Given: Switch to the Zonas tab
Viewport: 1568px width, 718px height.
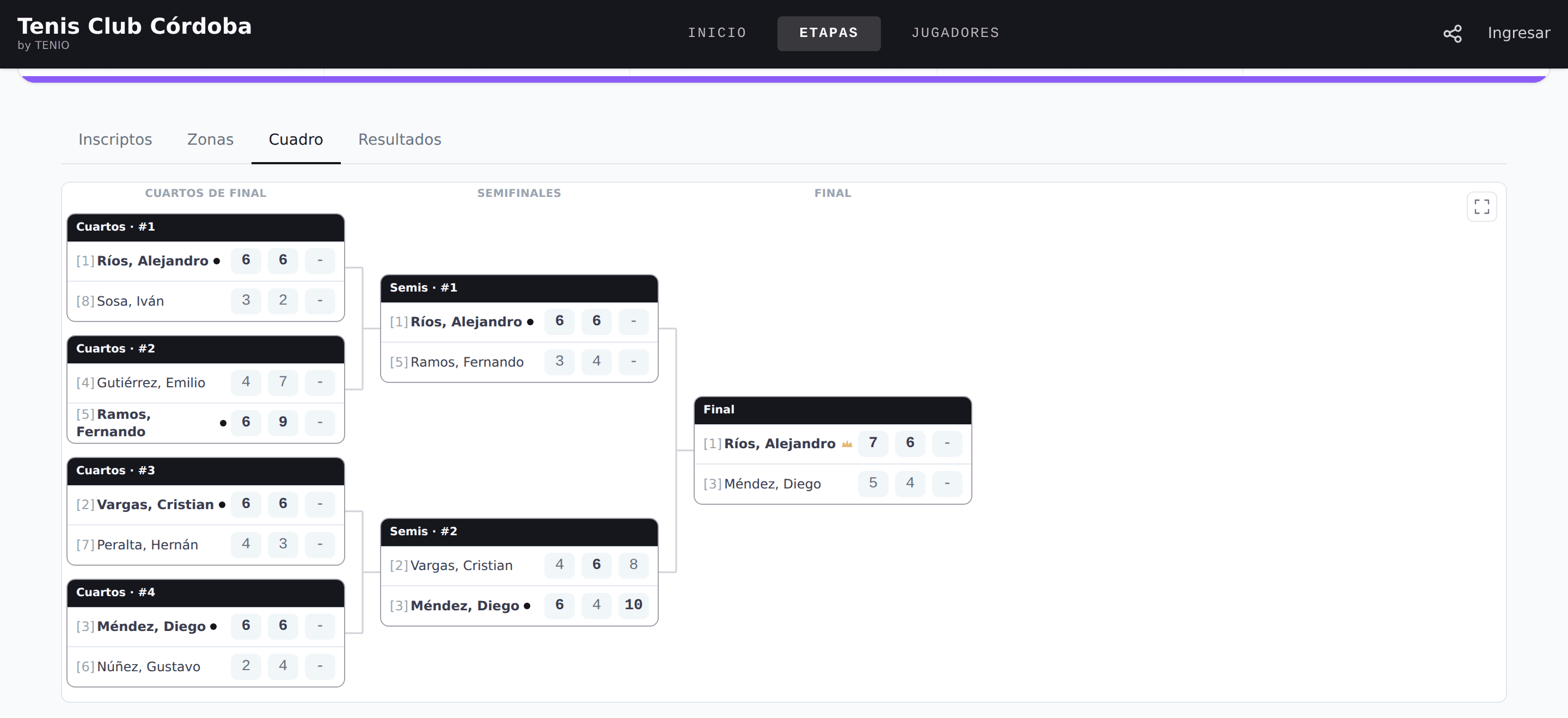Looking at the screenshot, I should (210, 139).
